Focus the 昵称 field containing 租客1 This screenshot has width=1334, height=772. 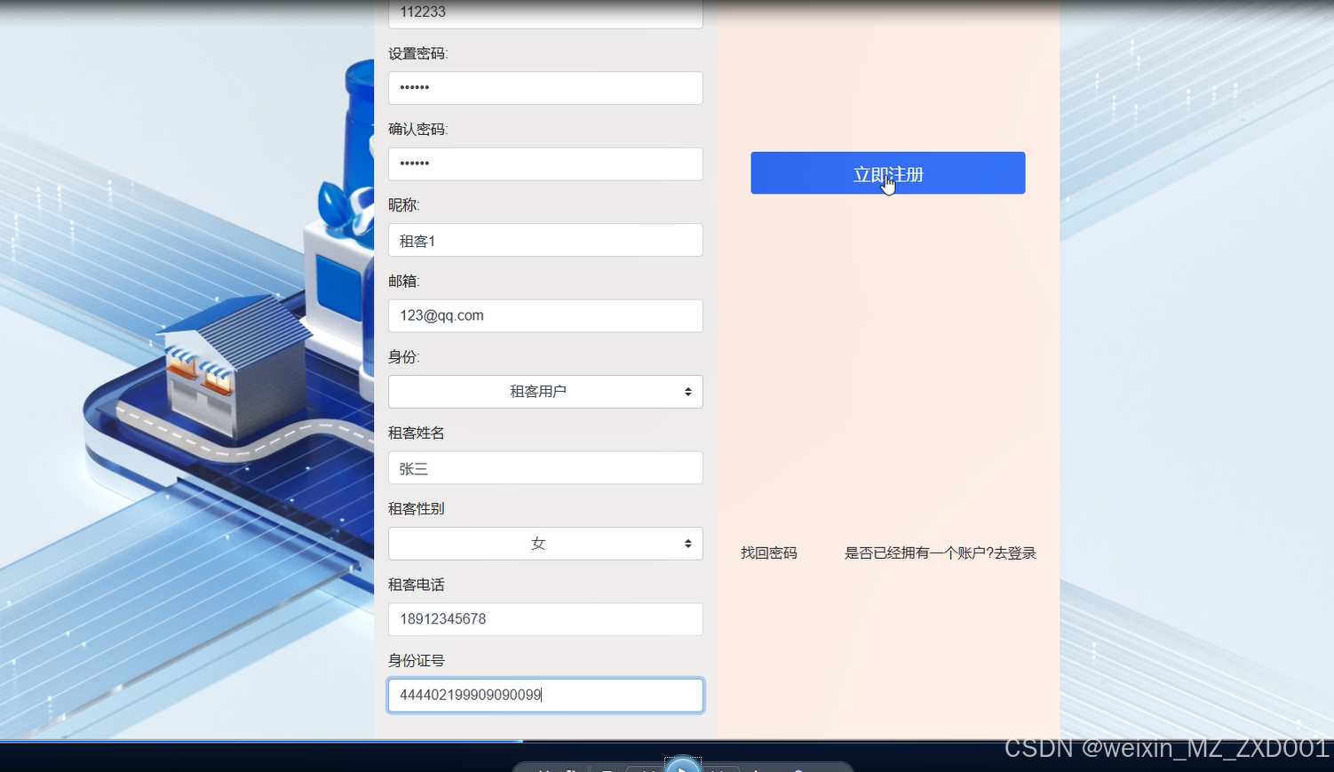[545, 240]
